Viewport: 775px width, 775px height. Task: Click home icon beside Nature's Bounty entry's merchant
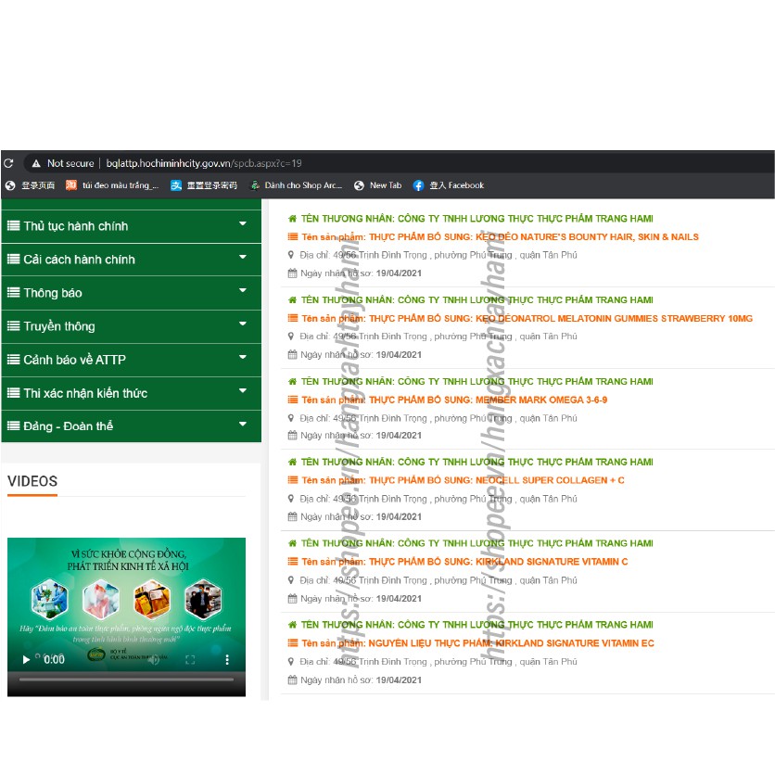(x=292, y=219)
